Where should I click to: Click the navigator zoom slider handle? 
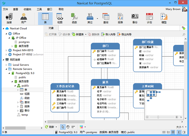click(158, 117)
